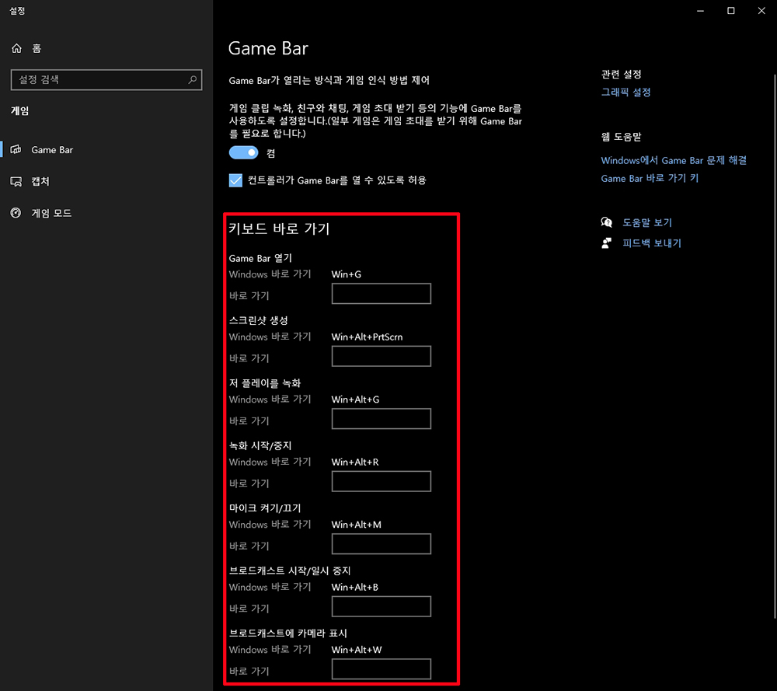The image size is (777, 691).
Task: Click the 피드백 보내기 person icon
Action: pos(607,243)
